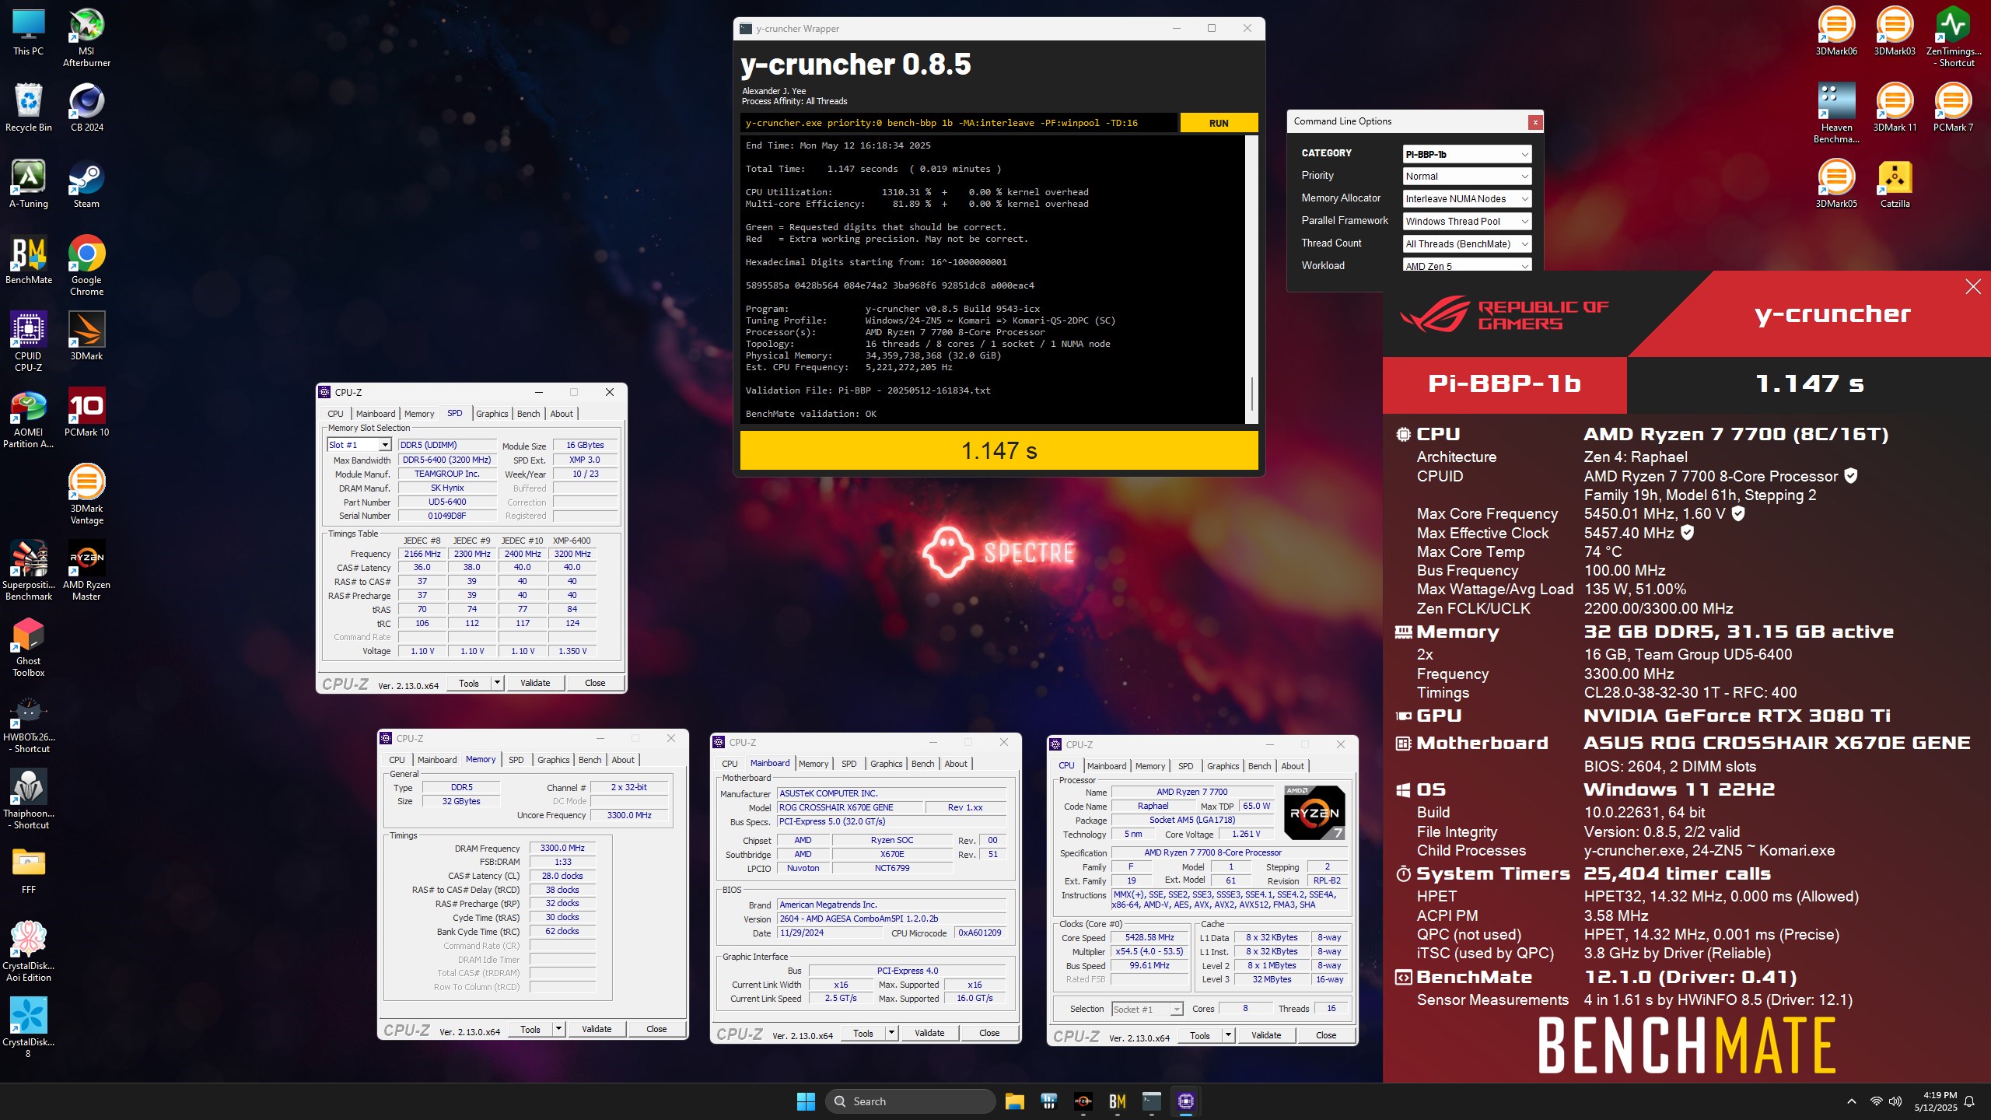
Task: Open Socket #1 selection dropdown in CPU-Z
Action: (x=1147, y=1009)
